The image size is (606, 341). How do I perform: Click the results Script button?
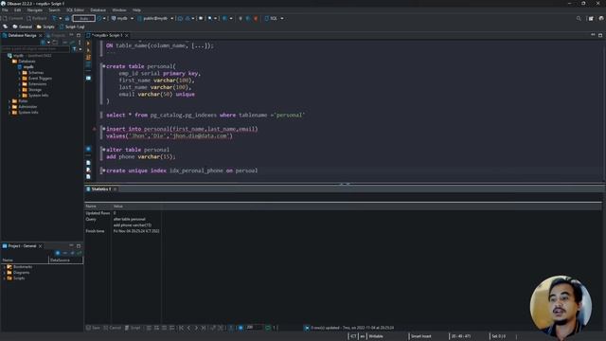[x=133, y=328]
